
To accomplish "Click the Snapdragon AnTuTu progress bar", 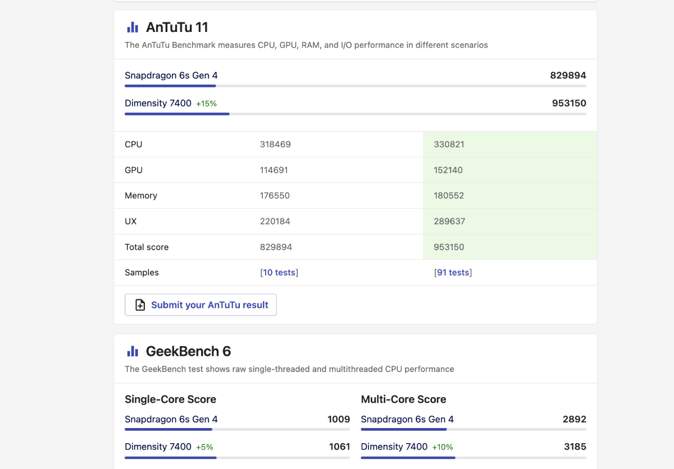I will coord(356,86).
